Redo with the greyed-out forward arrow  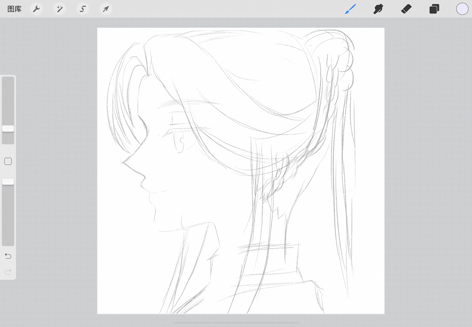click(x=8, y=272)
